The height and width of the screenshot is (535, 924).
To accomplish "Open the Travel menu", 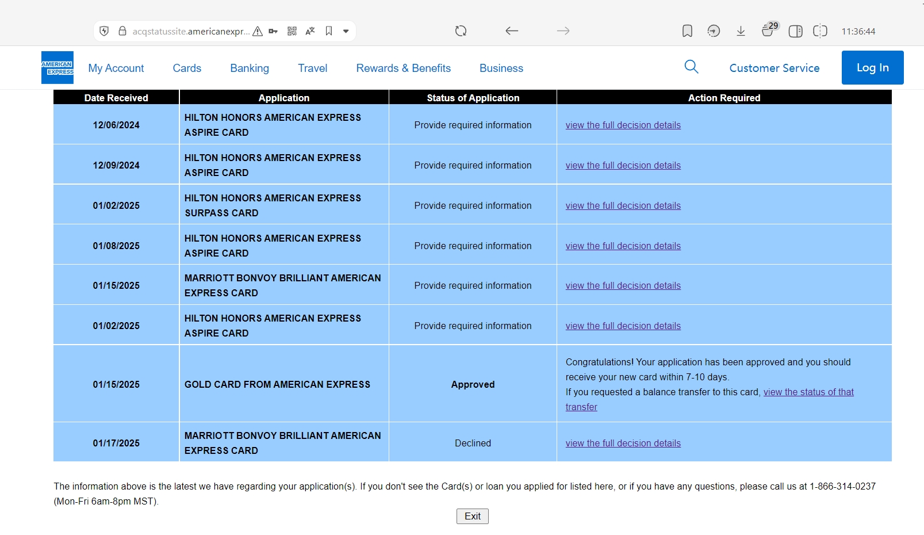I will coord(313,68).
